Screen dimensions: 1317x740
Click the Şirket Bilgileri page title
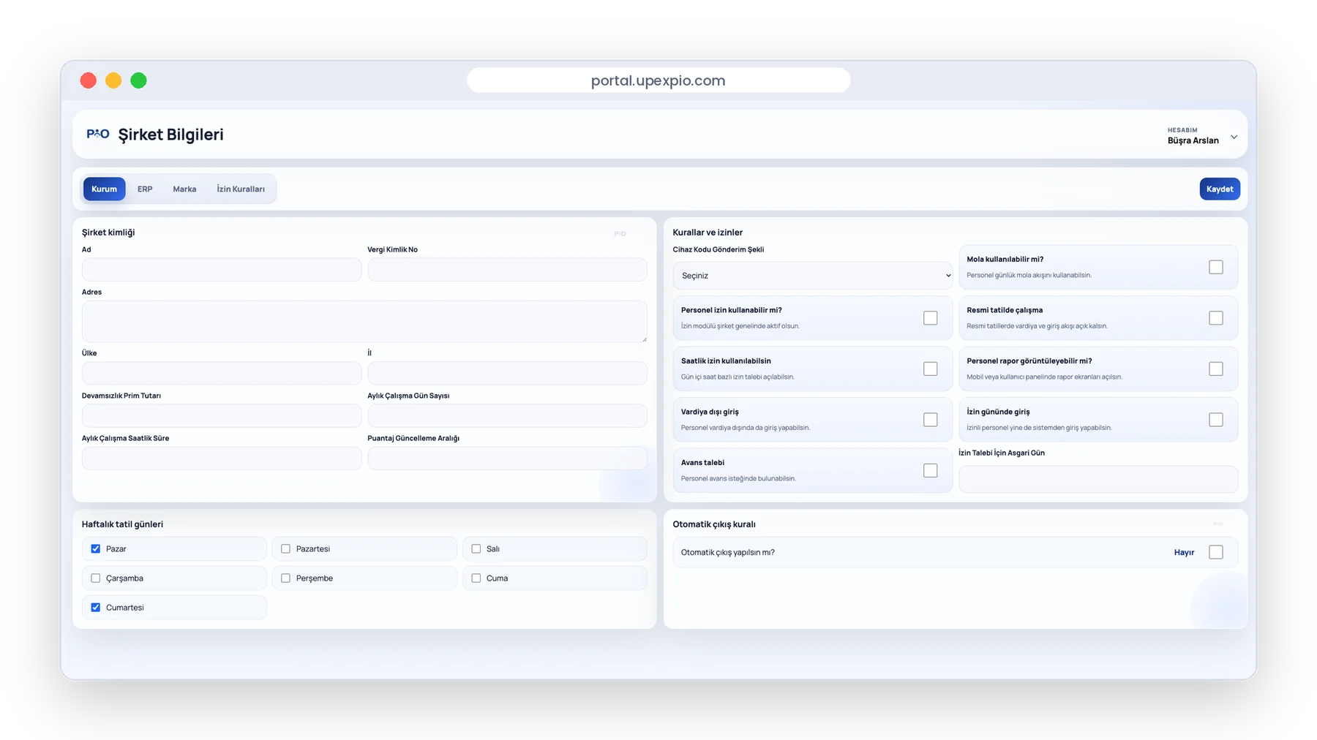pyautogui.click(x=170, y=135)
